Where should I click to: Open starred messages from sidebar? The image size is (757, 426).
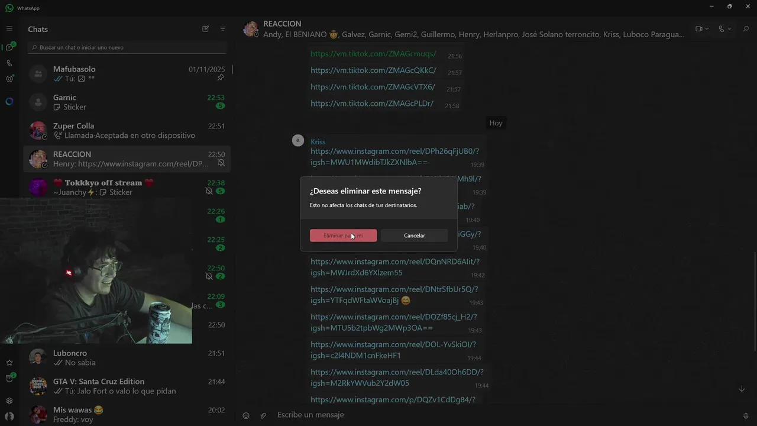coord(9,363)
